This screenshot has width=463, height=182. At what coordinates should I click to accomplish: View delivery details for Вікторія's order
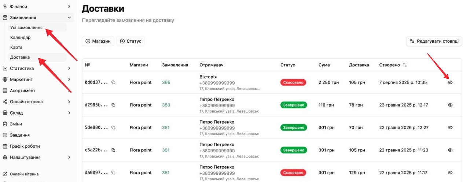click(450, 82)
